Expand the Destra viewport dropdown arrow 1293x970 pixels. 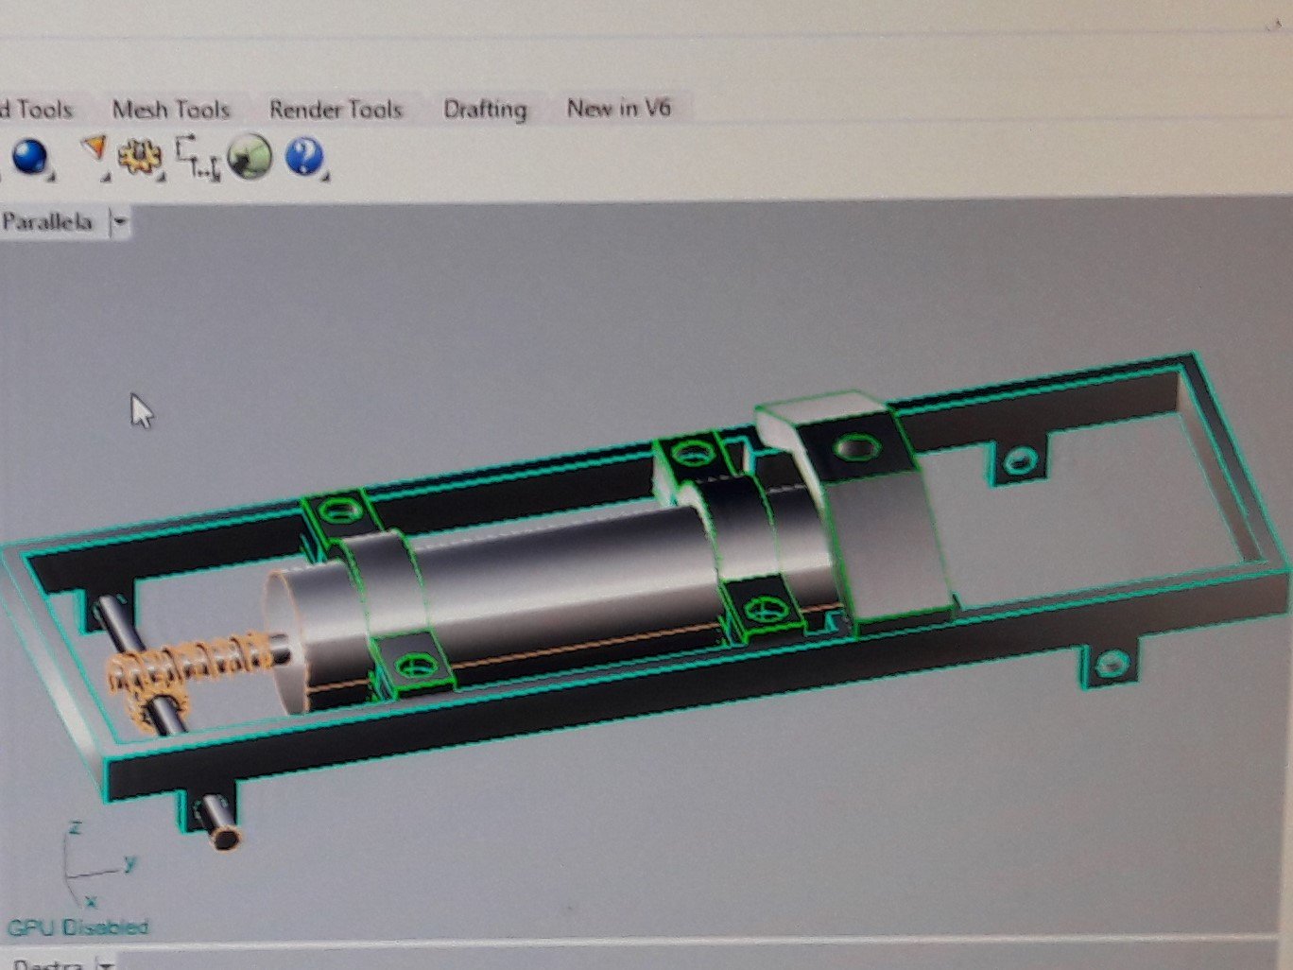108,964
